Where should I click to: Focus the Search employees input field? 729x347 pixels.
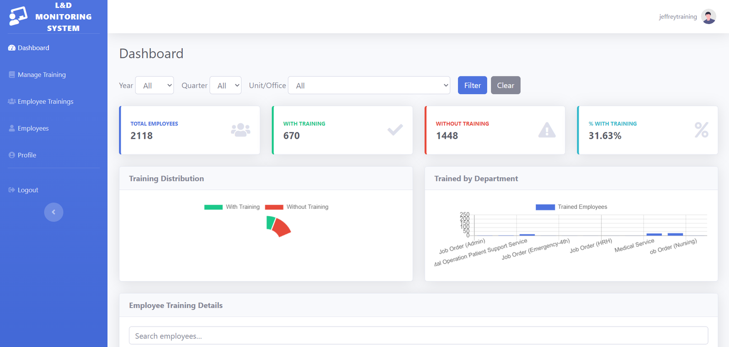click(418, 336)
